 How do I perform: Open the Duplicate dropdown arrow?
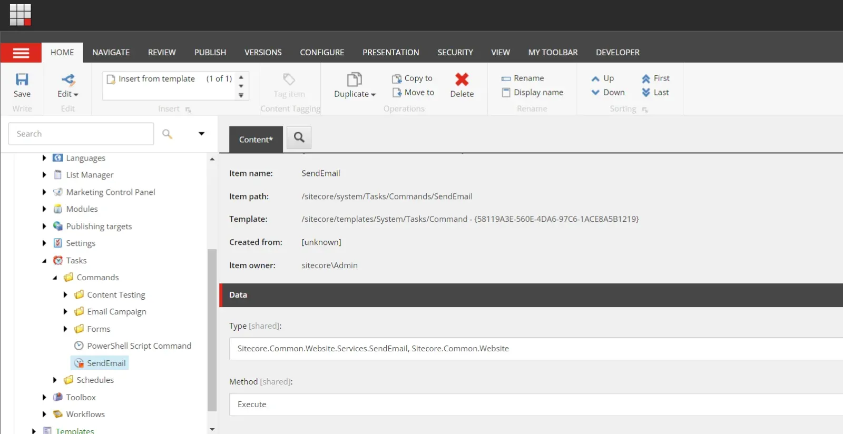pos(374,95)
